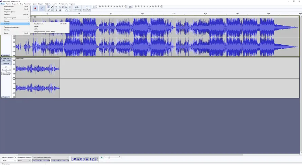The width and height of the screenshot is (302, 165).
Task: Open the Справка menu
Action: [72, 4]
